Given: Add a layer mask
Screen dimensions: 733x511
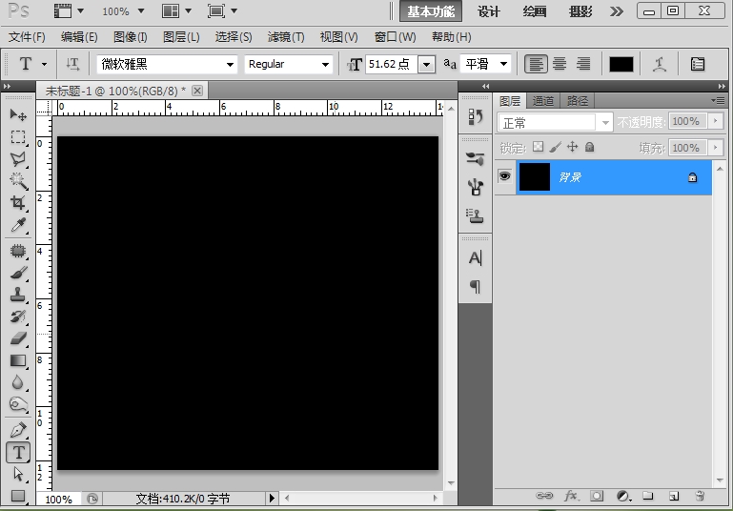Looking at the screenshot, I should (597, 496).
